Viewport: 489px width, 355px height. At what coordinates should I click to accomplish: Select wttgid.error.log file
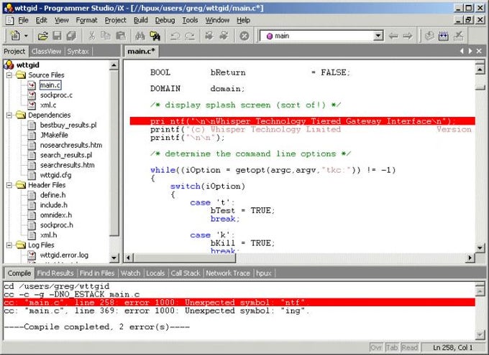point(64,255)
